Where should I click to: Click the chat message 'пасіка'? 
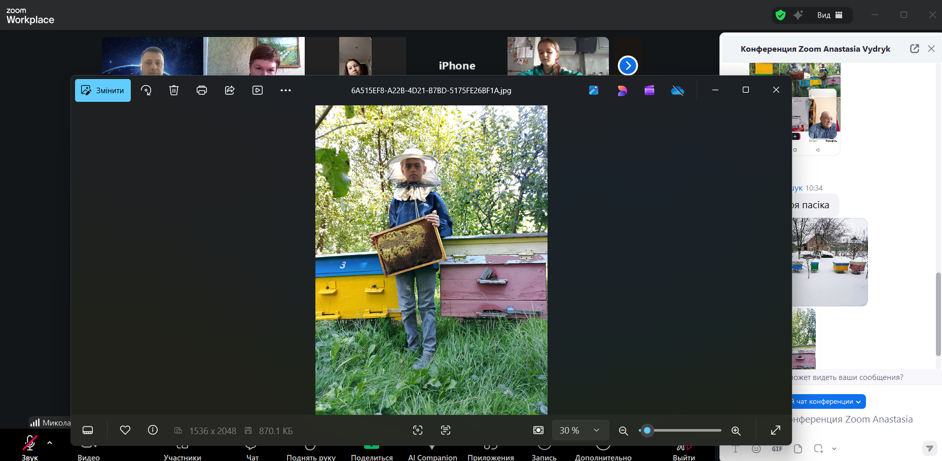tap(816, 205)
